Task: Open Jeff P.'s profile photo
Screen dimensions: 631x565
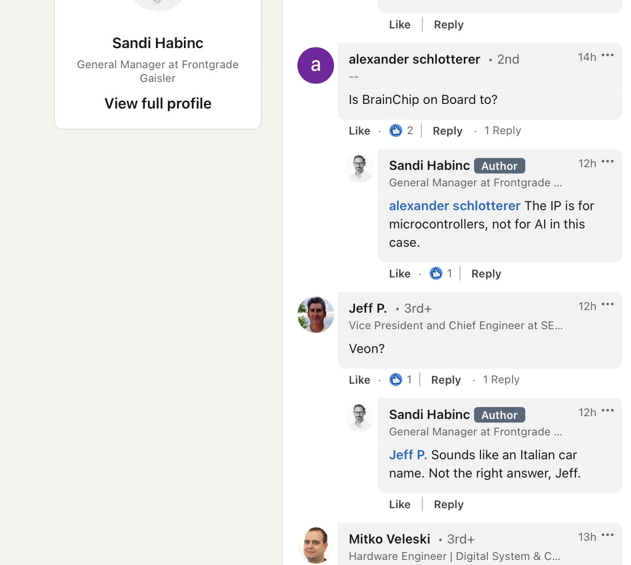Action: pyautogui.click(x=316, y=315)
